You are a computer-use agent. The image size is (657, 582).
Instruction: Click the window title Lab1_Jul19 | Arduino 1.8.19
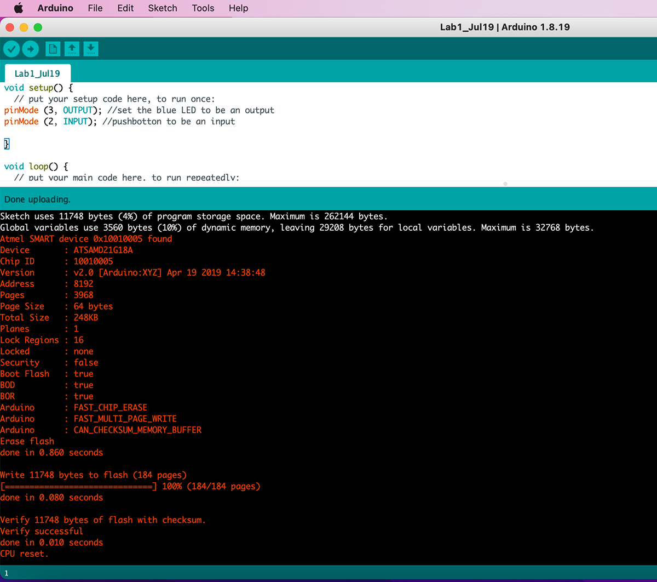(x=505, y=27)
